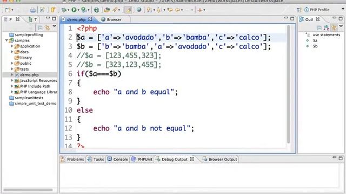The height and width of the screenshot is (194, 346).
Task: Maximize the editor area
Action: [x=292, y=18]
